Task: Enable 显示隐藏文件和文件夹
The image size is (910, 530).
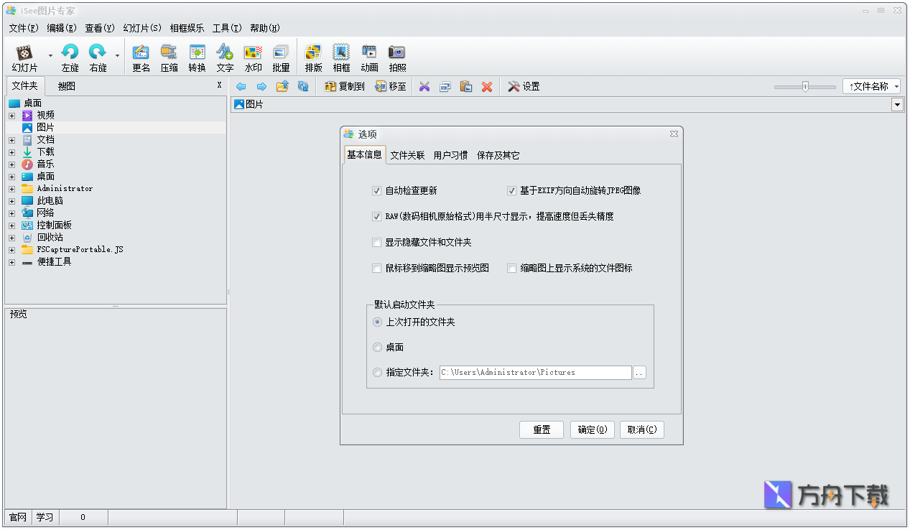Action: click(x=376, y=242)
